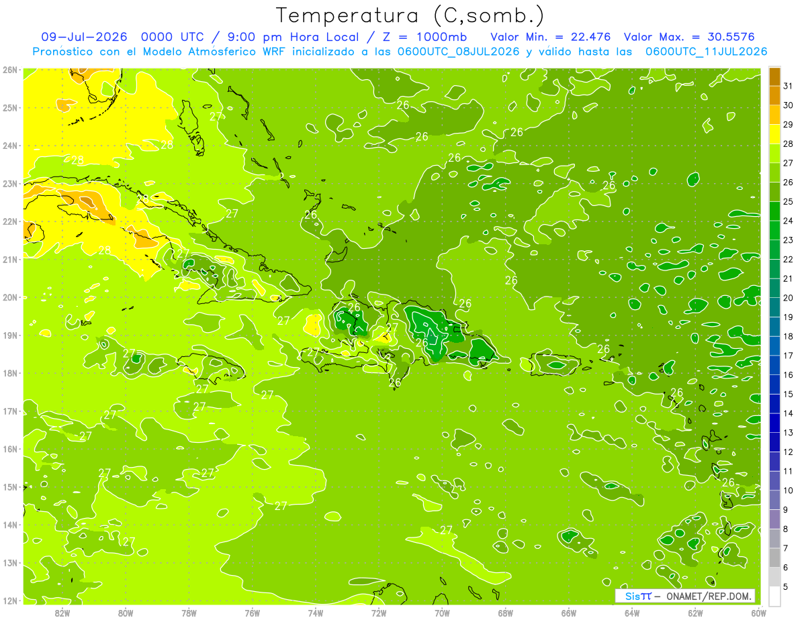The image size is (806, 622).
Task: Click color bar swatch between 9 and 10
Action: coord(774,499)
